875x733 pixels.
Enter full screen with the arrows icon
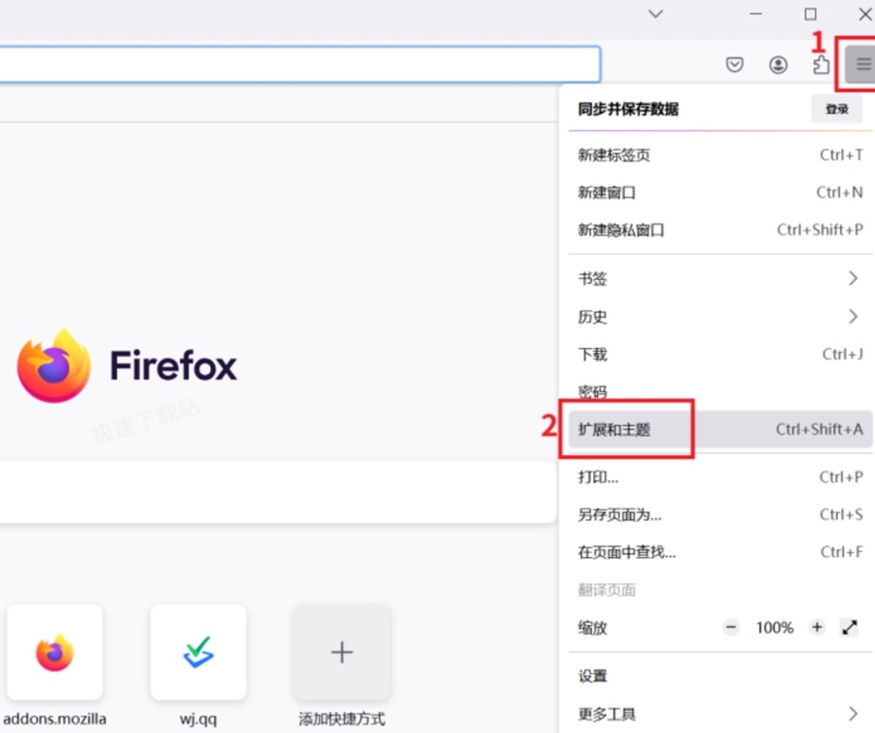point(850,628)
